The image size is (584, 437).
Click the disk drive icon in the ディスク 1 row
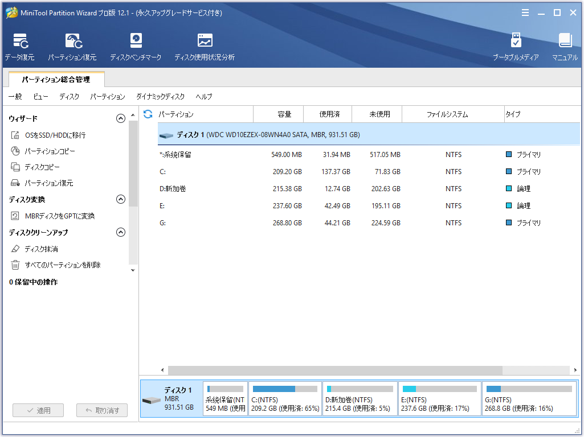166,135
